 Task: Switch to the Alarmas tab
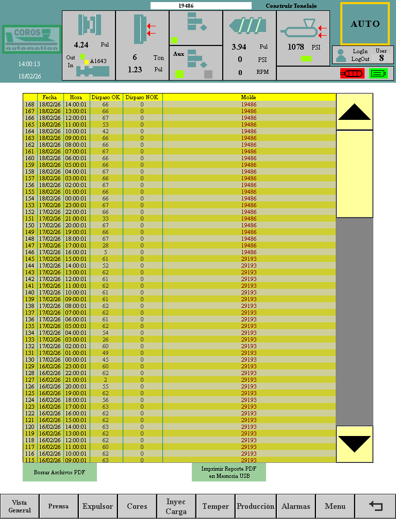(296, 506)
